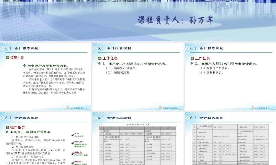Viewport: 276px width, 165px height.
Task: Open the 情景引例 hyperlink
Action: (x=17, y=57)
